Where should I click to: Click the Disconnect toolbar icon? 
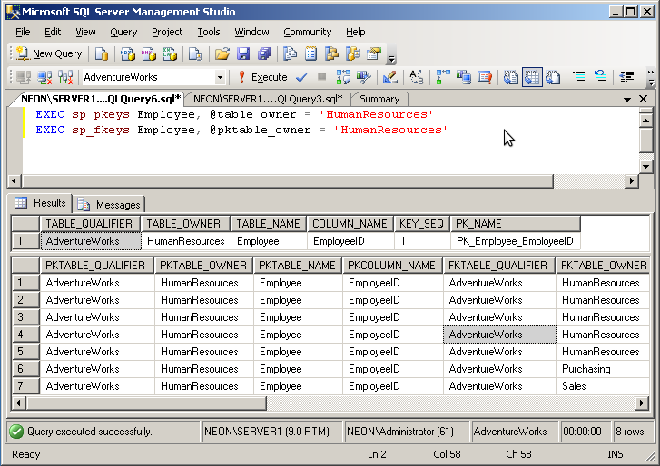click(44, 77)
